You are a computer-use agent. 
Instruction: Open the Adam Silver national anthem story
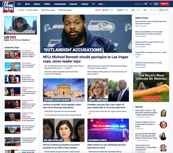[x=107, y=67]
